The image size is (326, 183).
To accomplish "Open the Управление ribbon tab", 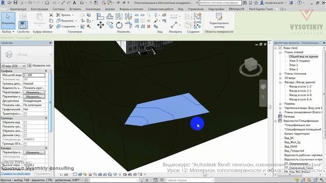I will click(196, 9).
